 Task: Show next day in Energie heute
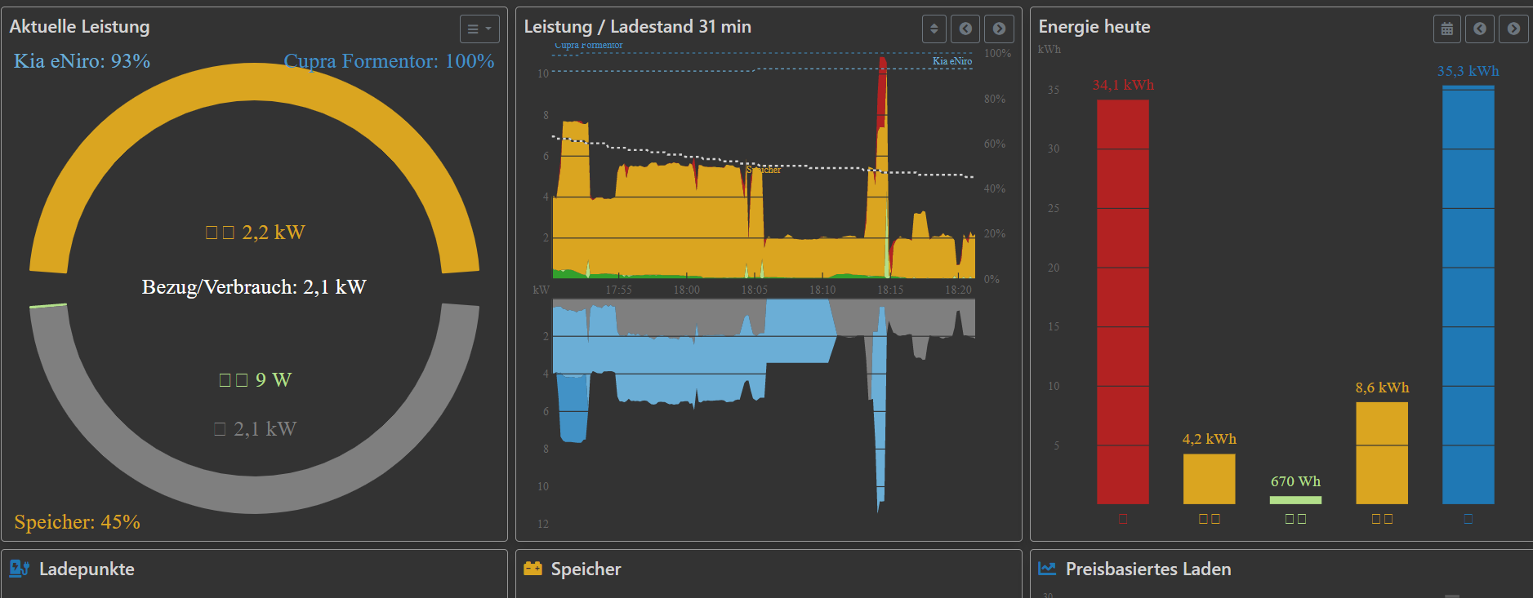[x=1513, y=29]
